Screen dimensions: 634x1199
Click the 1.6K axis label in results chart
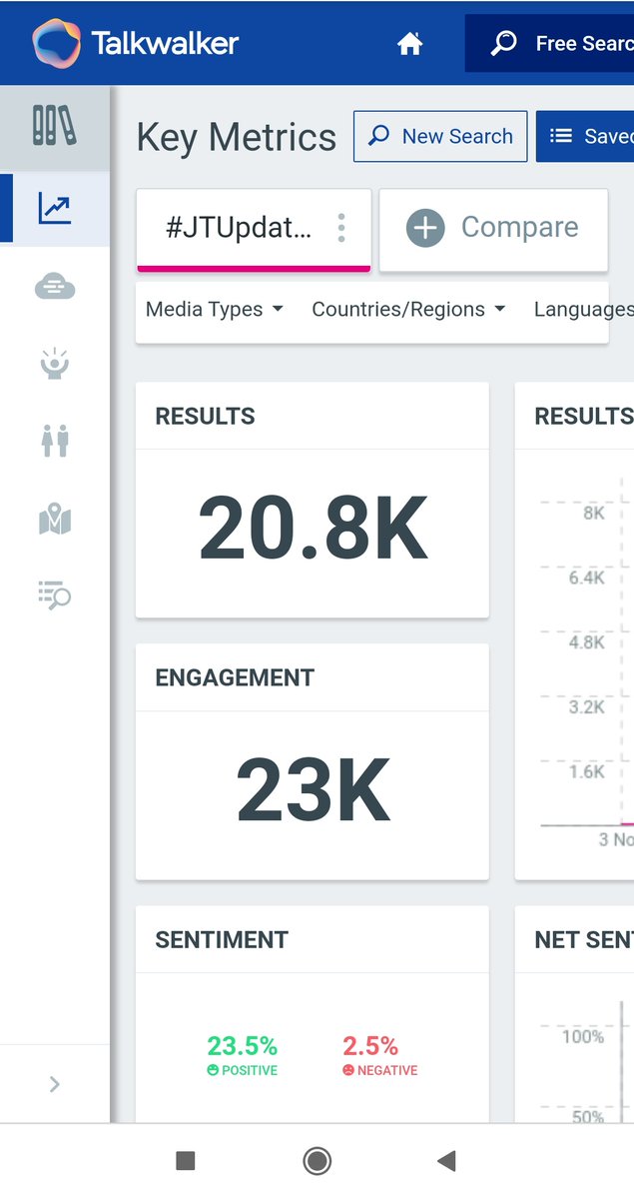pos(587,771)
